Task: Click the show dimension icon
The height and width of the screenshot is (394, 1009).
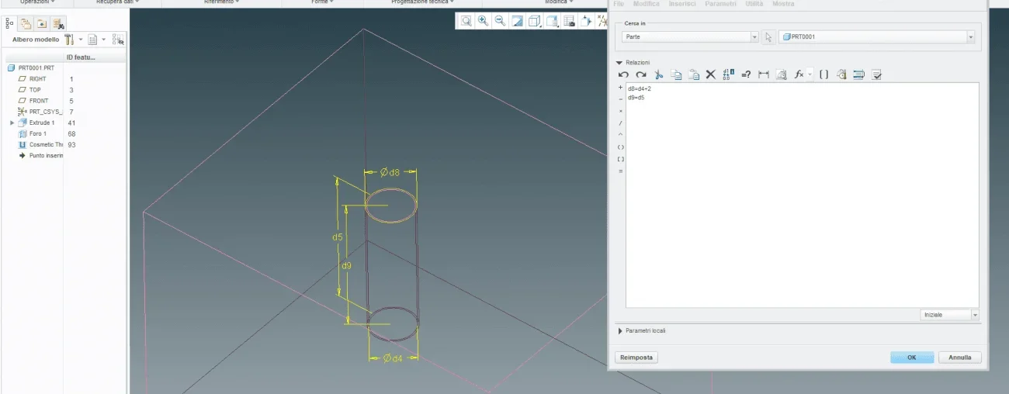Action: 764,74
